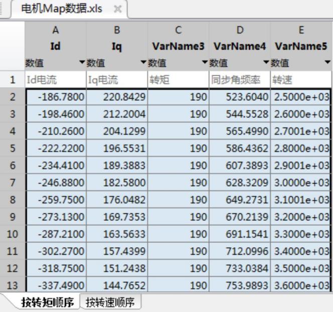Select cell with value 544.5528

tap(240, 114)
